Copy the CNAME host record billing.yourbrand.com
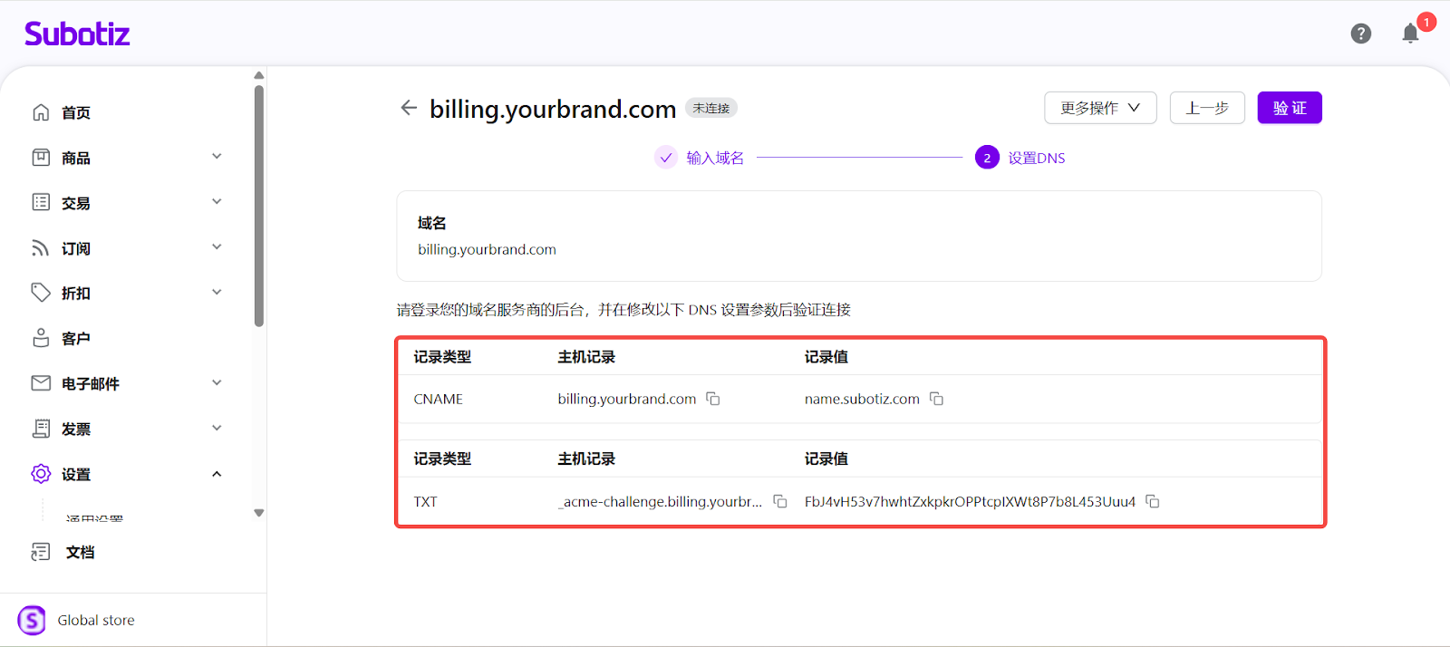 pyautogui.click(x=713, y=399)
